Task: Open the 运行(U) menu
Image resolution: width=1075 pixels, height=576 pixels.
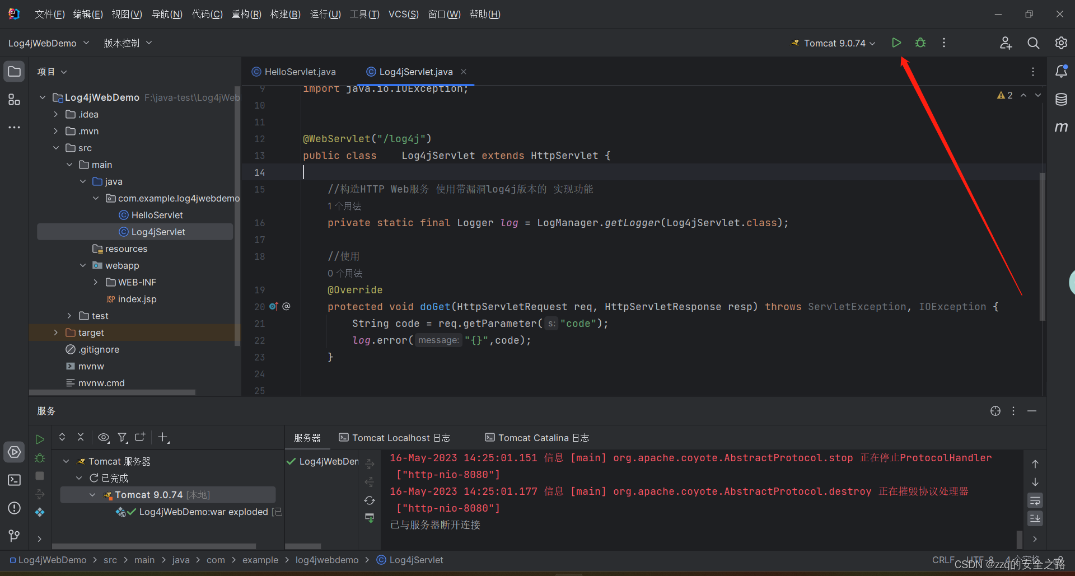Action: tap(325, 14)
